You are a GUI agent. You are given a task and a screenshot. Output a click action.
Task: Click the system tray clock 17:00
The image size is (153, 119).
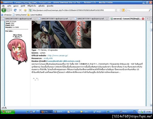point(148,112)
